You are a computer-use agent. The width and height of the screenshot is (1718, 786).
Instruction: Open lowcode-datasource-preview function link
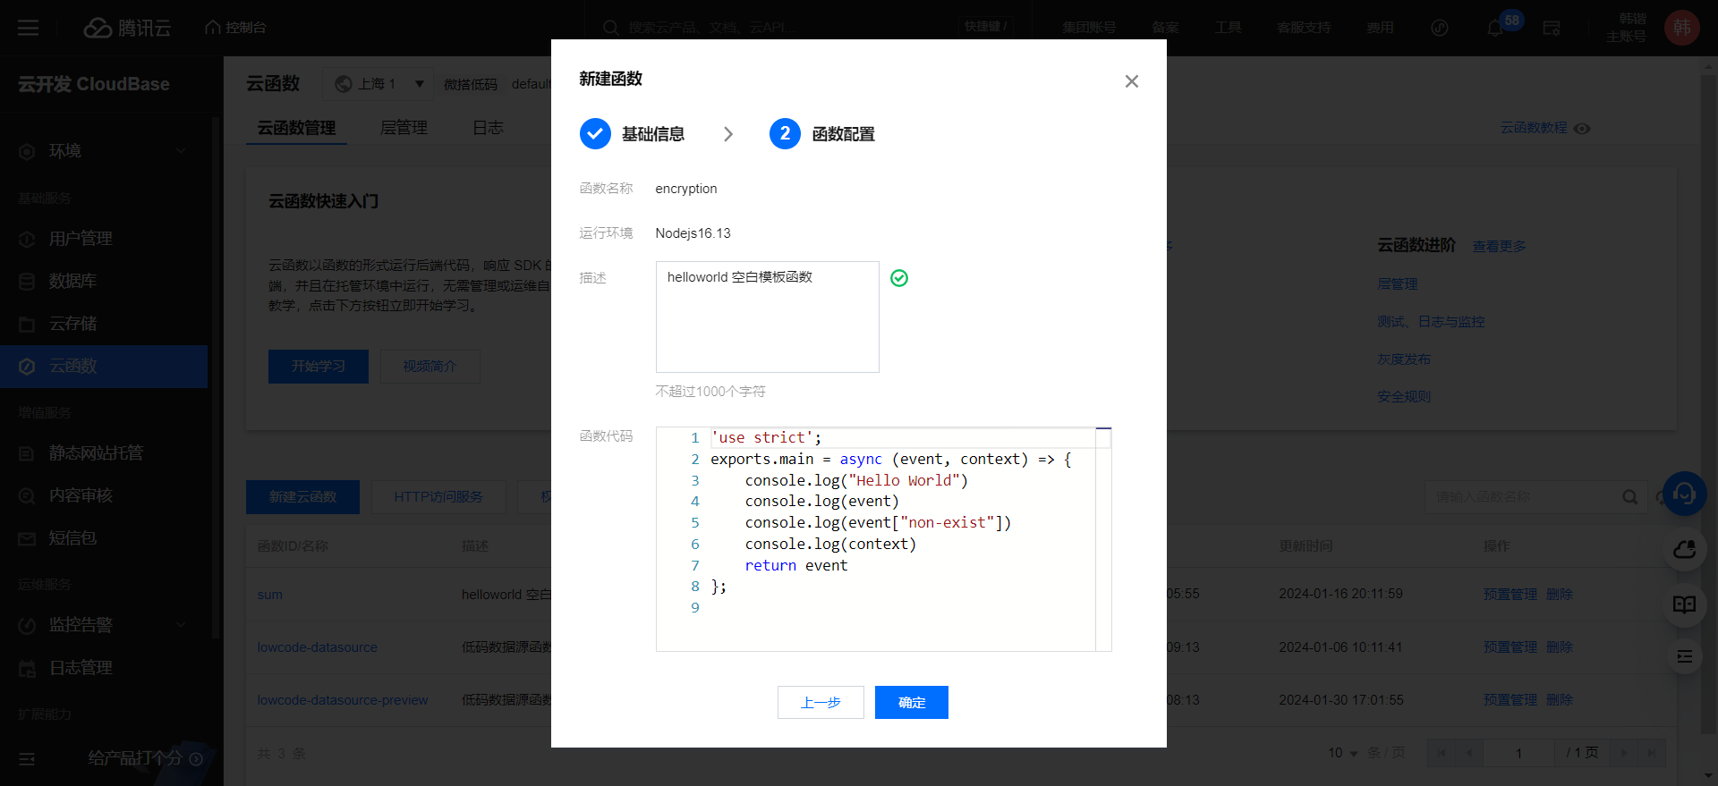(343, 700)
